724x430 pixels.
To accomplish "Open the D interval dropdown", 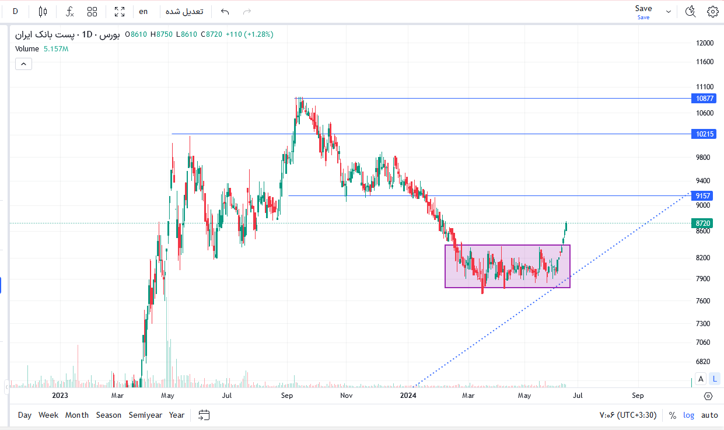I will (15, 11).
